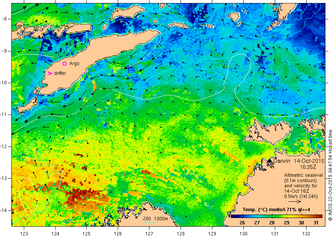Viewport: 333px width, 238px height.
Task: Click the latitude axis label '-12'
Action: click(4, 147)
